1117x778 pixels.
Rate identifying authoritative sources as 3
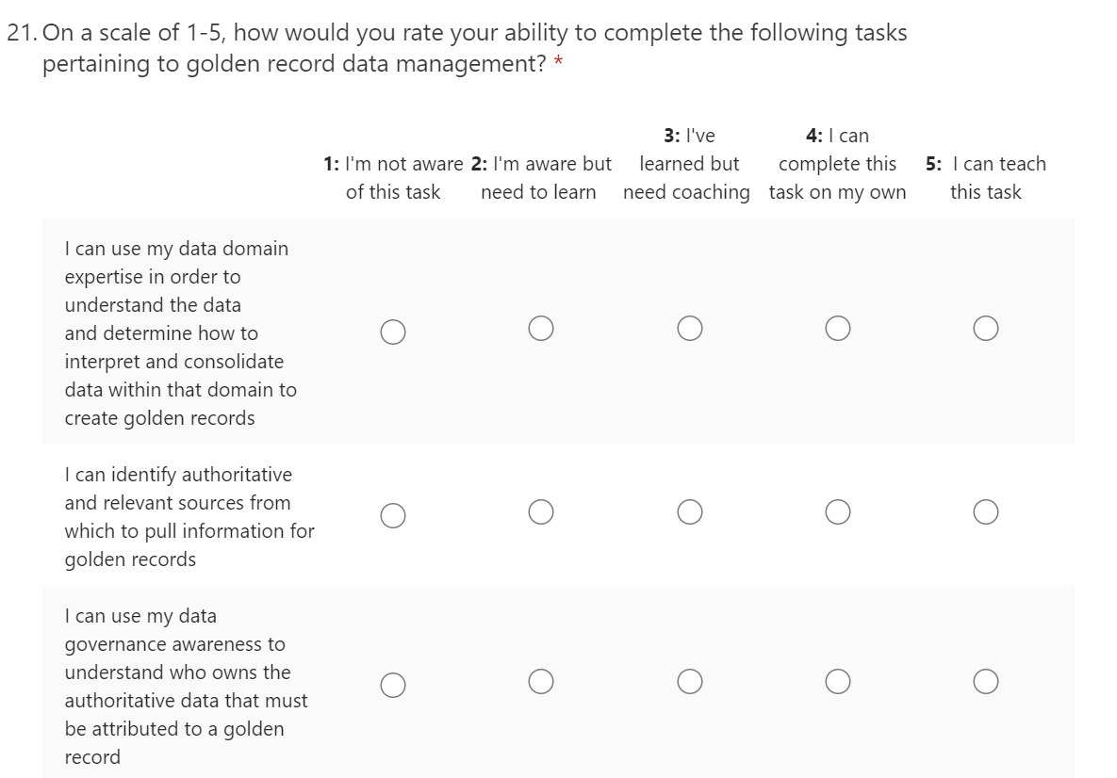click(689, 511)
